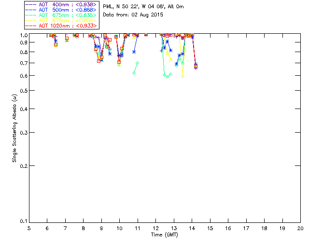
Task: Click the green diamond at 0.7 near 11
Action: (137, 63)
